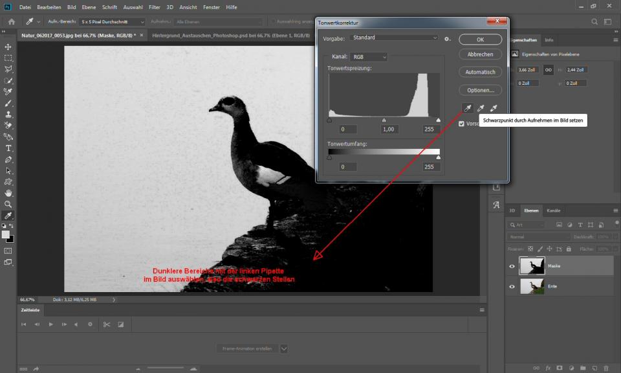Select the Type (T) tool
The height and width of the screenshot is (373, 621).
tap(8, 148)
